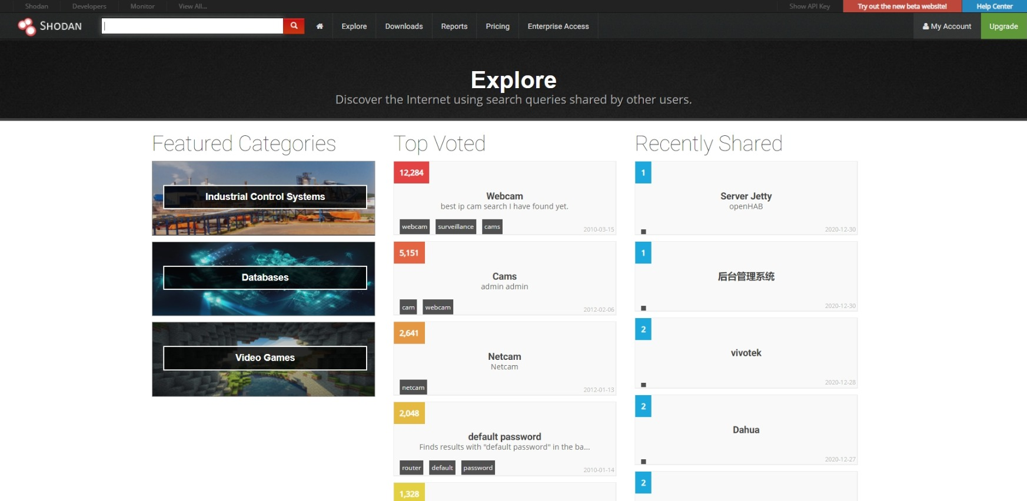Screen dimensions: 1027x501
Task: Open the Netcam query title
Action: point(504,357)
